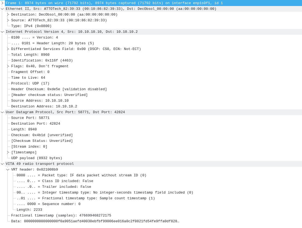The width and height of the screenshot is (302, 228).
Task: Click the UDP payload (8932 bytes) row
Action: tap(37, 158)
